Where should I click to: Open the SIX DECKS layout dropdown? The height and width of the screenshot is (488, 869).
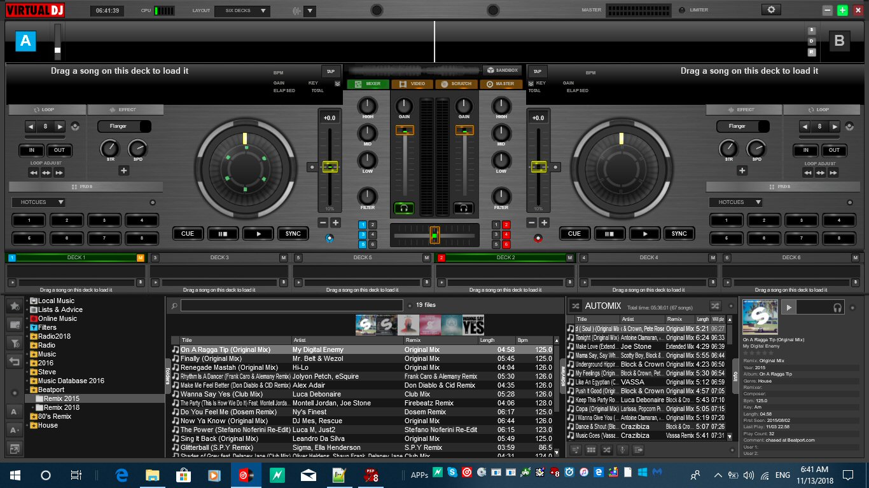(x=242, y=11)
